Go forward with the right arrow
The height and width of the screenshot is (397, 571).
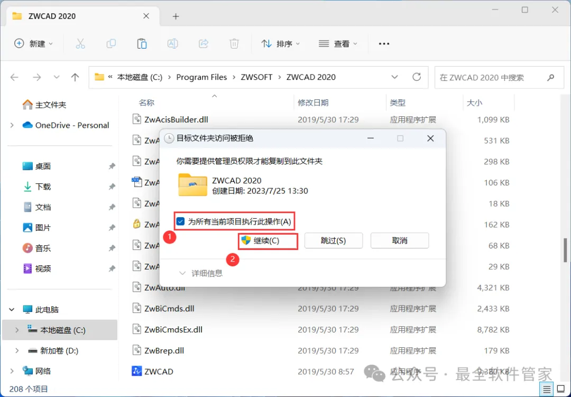pos(37,77)
